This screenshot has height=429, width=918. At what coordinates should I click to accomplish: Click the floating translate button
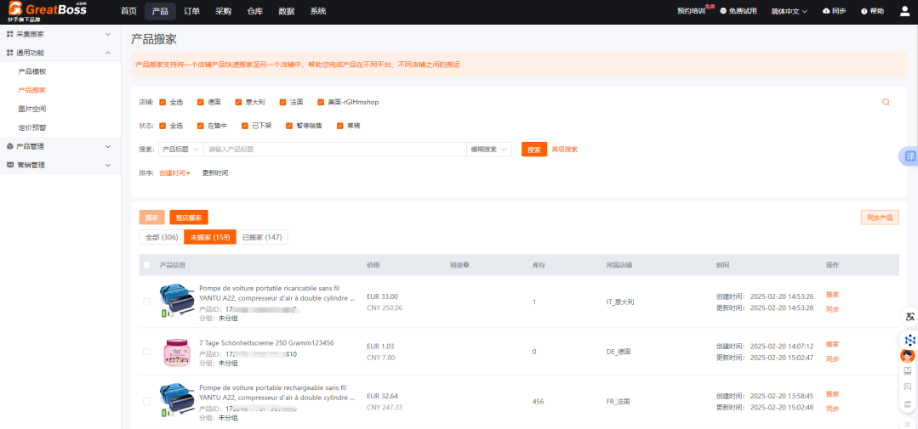coord(909,156)
